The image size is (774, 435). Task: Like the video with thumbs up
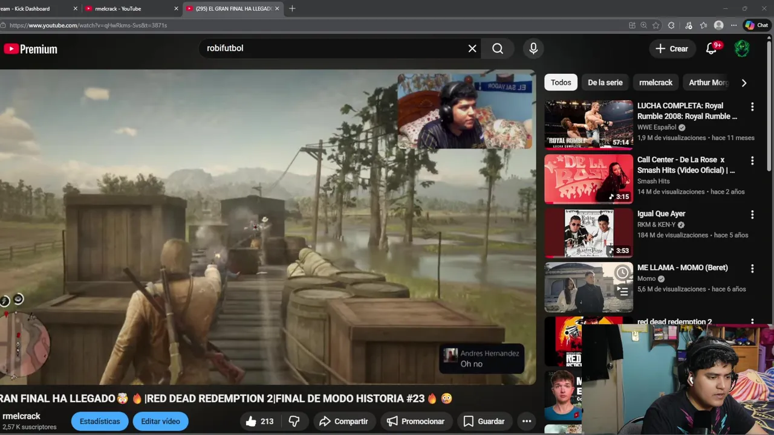point(259,421)
